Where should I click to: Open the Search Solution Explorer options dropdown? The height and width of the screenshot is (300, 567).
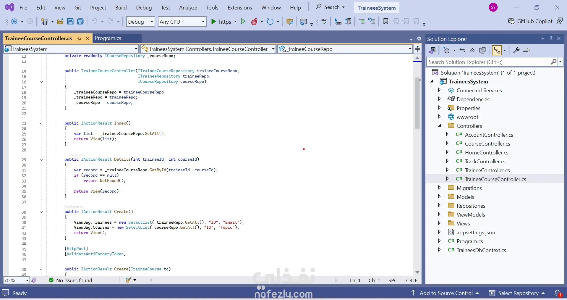[x=560, y=62]
